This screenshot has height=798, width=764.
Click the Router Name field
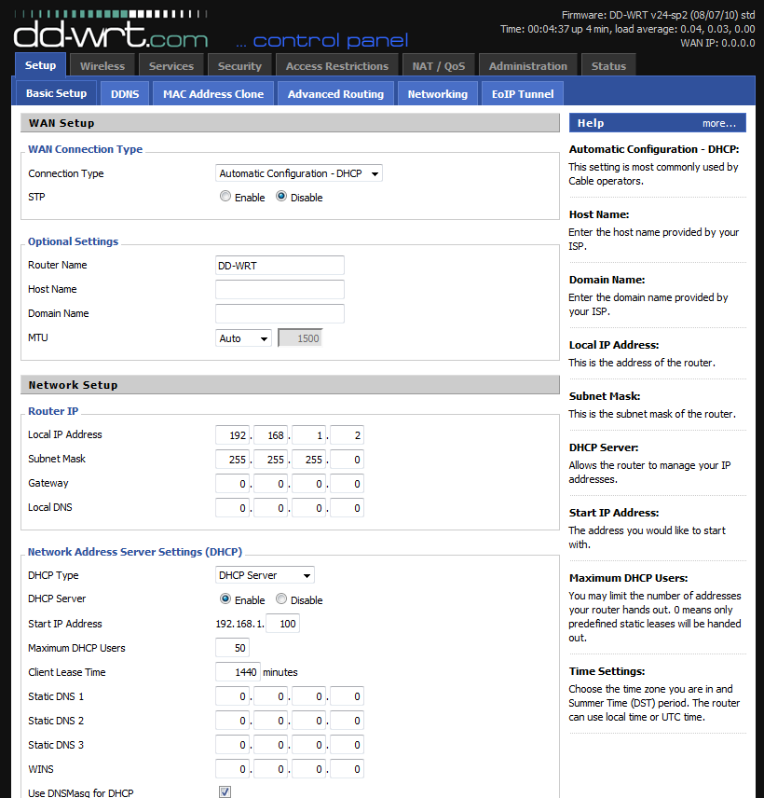point(280,265)
